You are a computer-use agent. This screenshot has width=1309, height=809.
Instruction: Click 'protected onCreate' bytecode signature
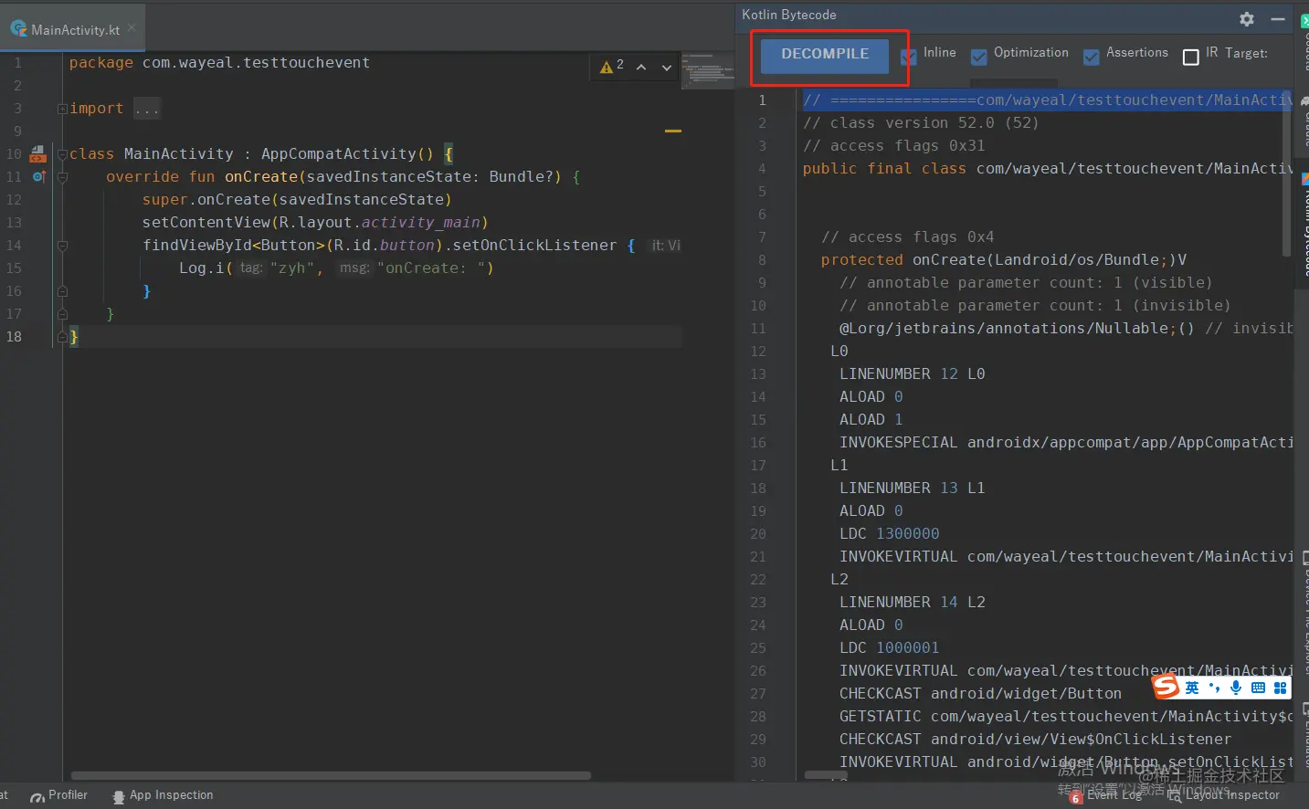(x=1003, y=259)
